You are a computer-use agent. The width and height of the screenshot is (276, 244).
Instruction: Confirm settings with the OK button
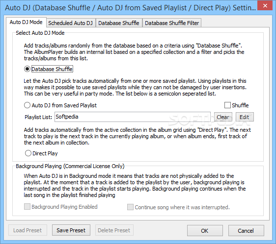point(205,230)
